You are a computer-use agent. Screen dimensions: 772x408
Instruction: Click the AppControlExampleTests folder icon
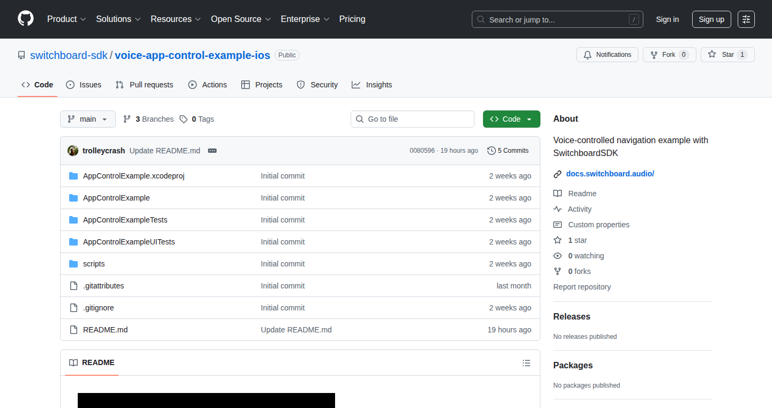tap(73, 220)
